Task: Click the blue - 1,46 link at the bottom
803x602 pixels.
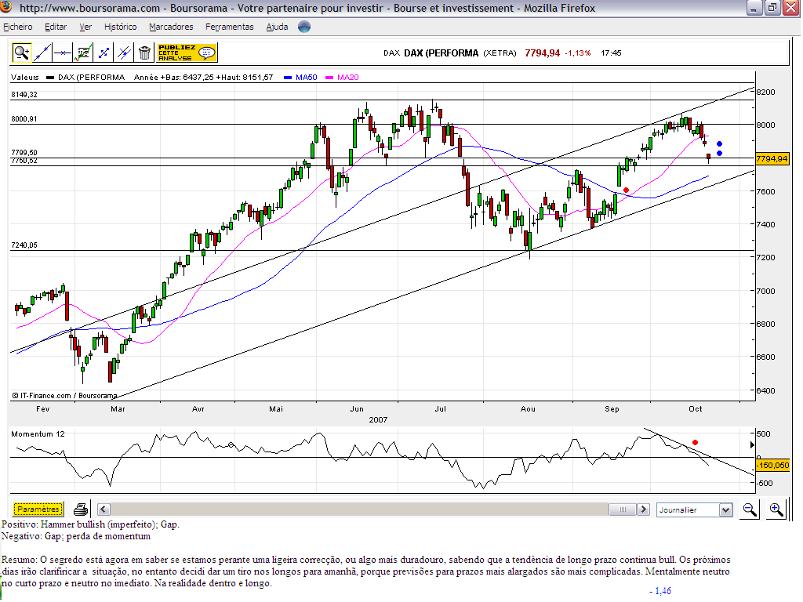Action: [660, 591]
